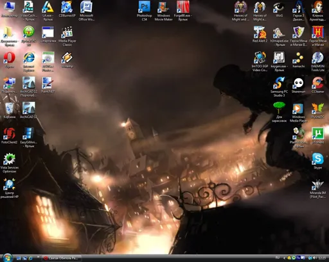Open the Windows Start orb
The height and width of the screenshot is (262, 329).
pyautogui.click(x=7, y=258)
